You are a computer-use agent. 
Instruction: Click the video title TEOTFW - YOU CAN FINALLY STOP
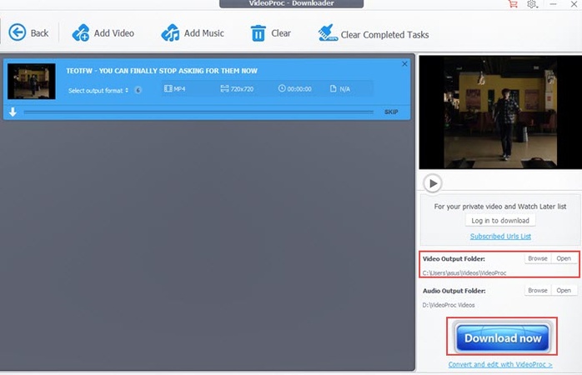[x=162, y=71]
